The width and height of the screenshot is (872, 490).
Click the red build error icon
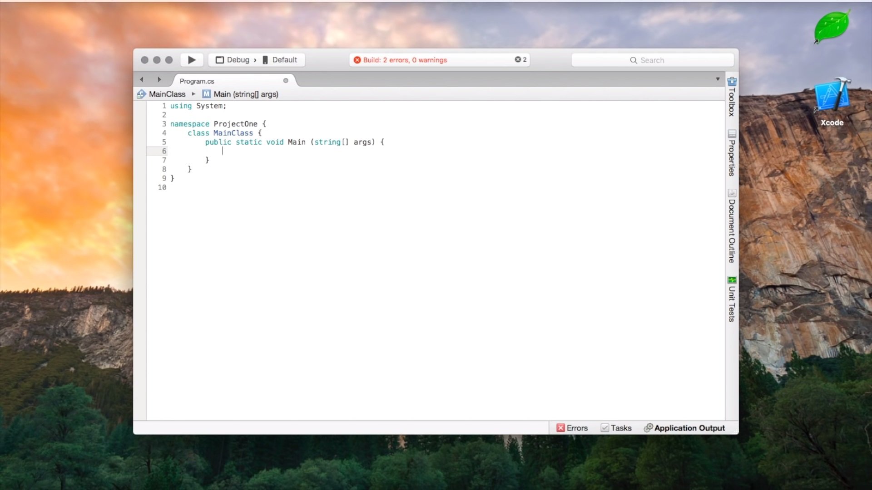click(357, 60)
